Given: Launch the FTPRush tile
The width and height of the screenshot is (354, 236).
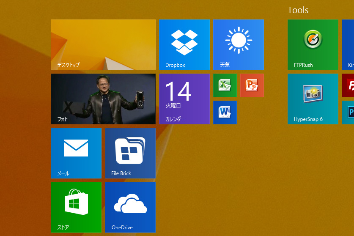Looking at the screenshot, I should pyautogui.click(x=313, y=45).
